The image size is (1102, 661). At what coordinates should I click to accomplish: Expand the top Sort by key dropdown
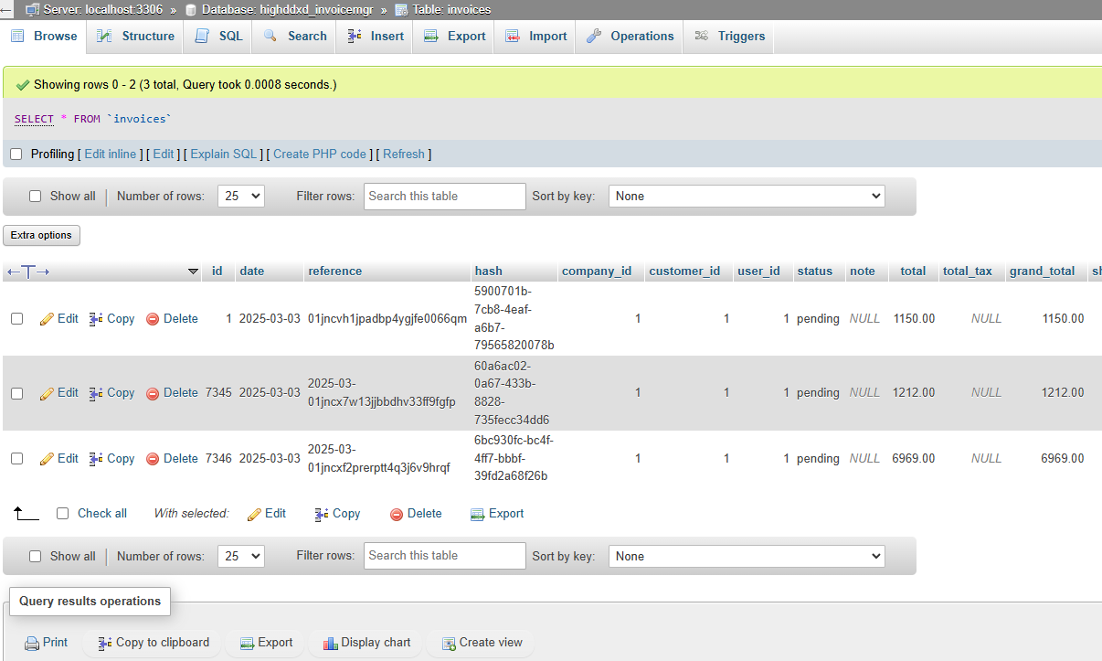point(747,196)
